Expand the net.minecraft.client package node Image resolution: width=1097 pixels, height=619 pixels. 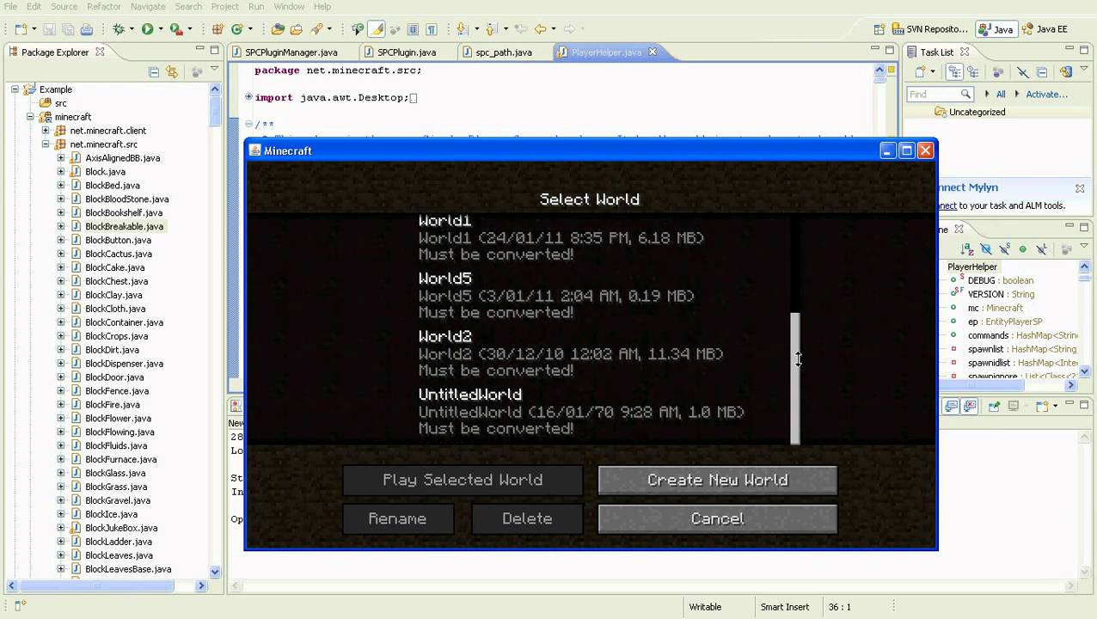click(46, 131)
